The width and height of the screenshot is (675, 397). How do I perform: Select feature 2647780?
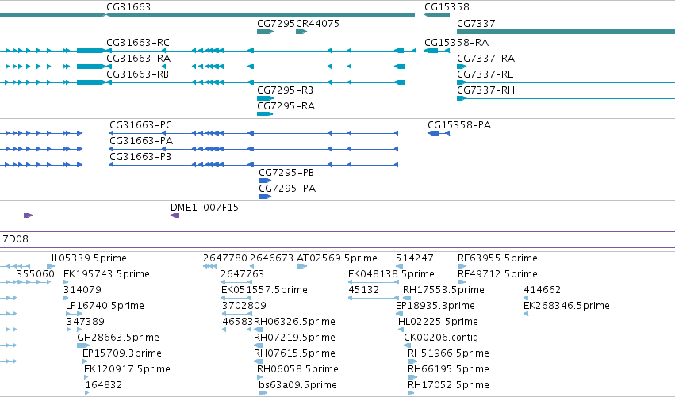coord(225,258)
